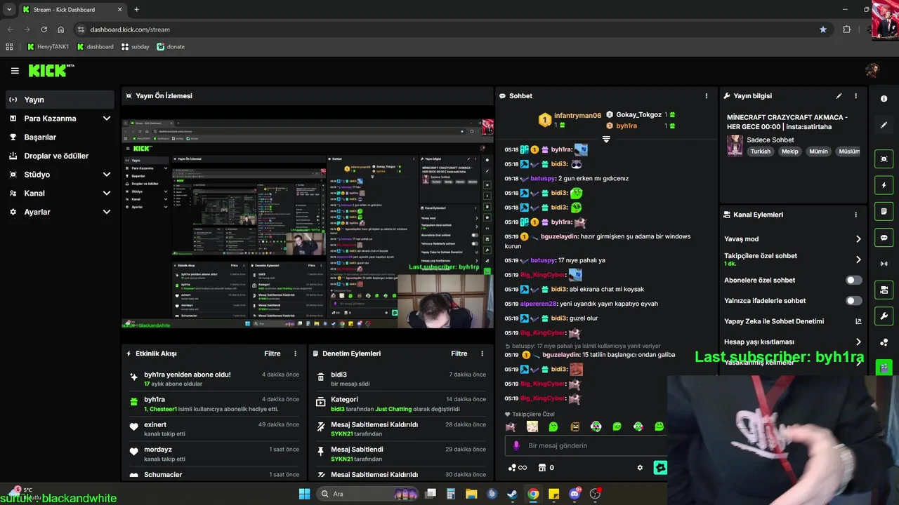Click the Kick logo

51,70
